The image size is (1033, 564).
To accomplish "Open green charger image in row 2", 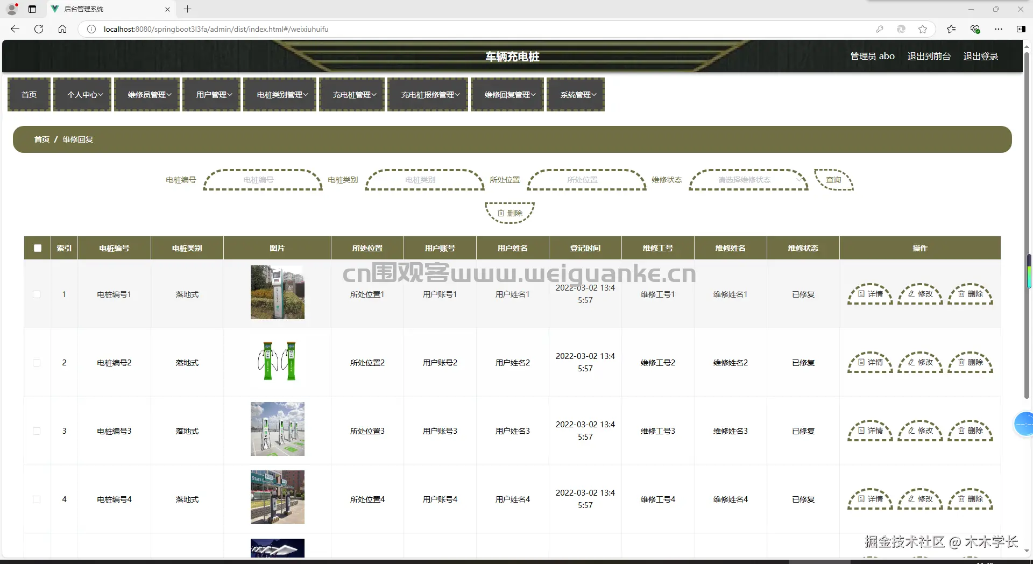I will (278, 361).
